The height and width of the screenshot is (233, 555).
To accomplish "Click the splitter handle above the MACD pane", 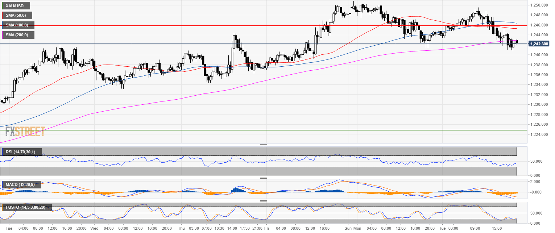I will pyautogui.click(x=263, y=178).
